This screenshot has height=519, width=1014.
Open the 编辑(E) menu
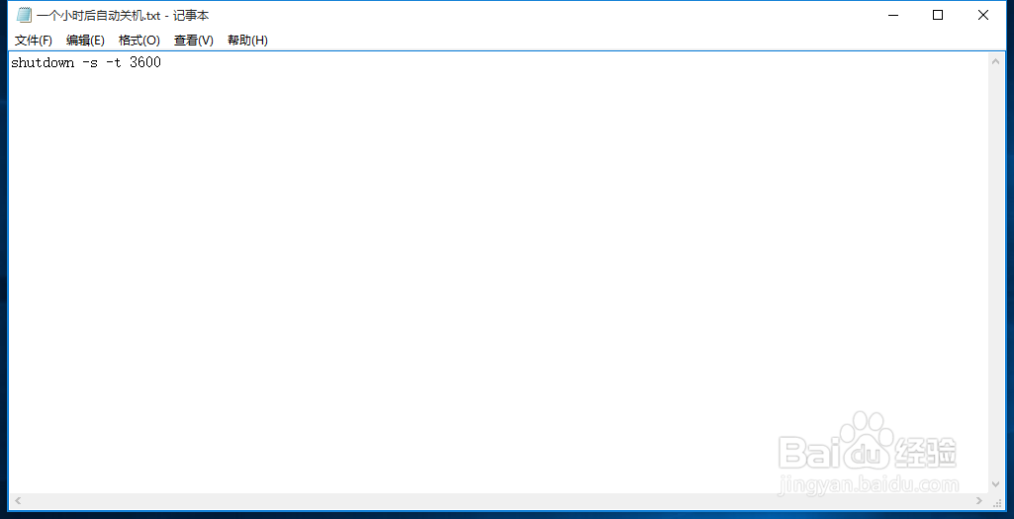85,41
